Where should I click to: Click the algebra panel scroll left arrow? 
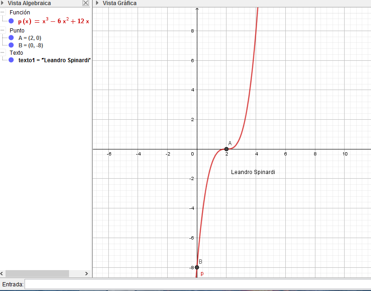coord(2,273)
